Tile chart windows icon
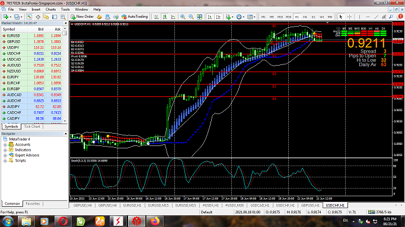405x227 pixels. click(200, 17)
